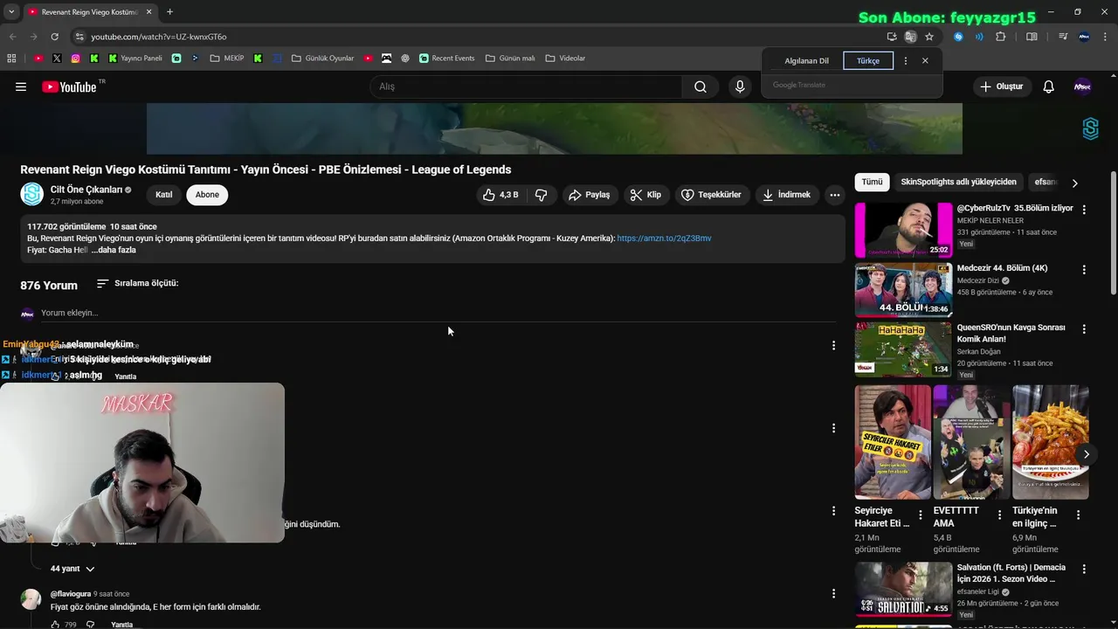Open the Shazam extension

pyautogui.click(x=958, y=37)
